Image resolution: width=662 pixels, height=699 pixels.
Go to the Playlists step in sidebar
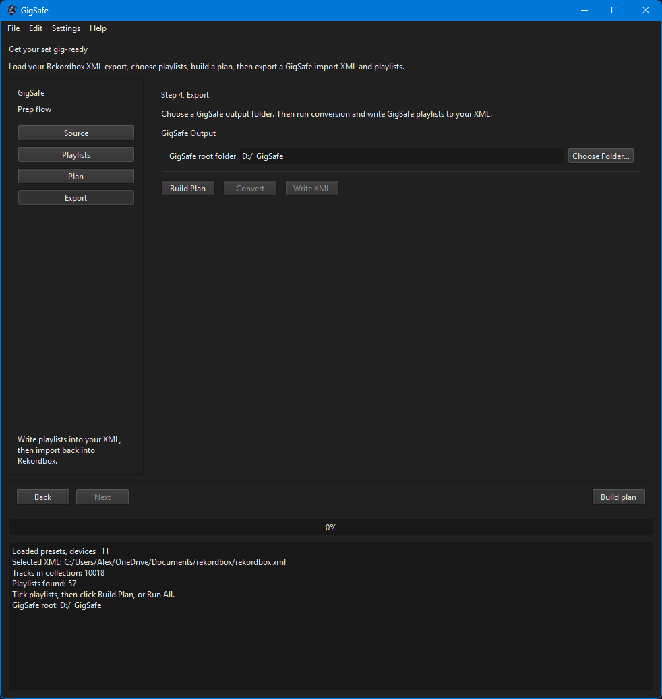point(76,155)
